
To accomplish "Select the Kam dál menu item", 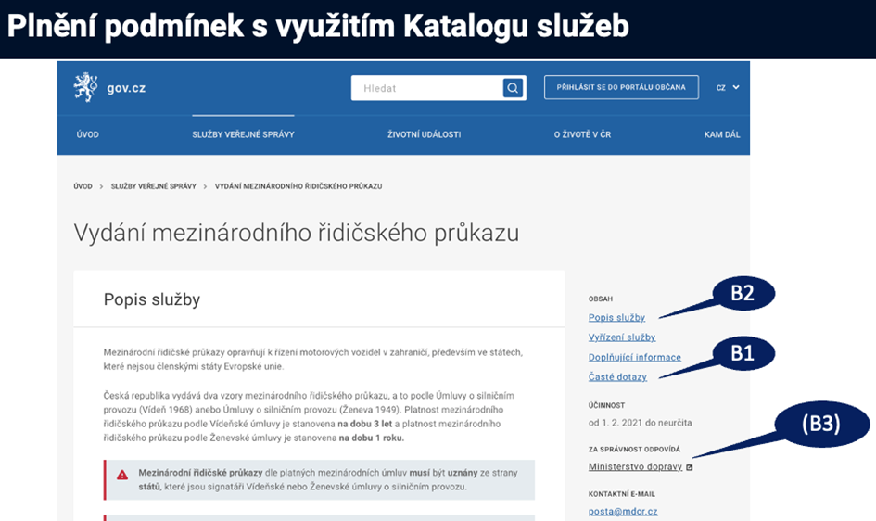I will 721,134.
